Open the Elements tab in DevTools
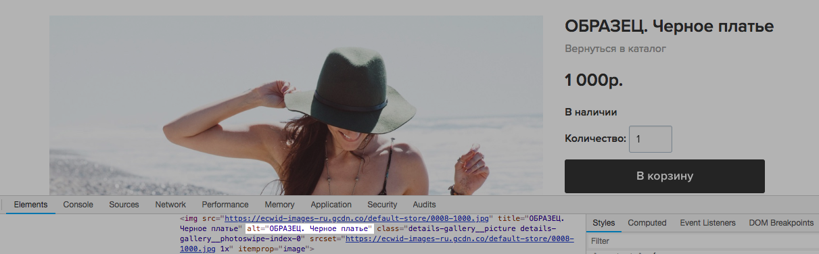This screenshot has width=819, height=254. 30,205
